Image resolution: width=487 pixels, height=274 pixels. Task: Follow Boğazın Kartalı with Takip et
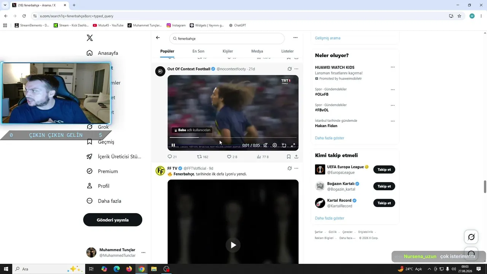pyautogui.click(x=384, y=186)
